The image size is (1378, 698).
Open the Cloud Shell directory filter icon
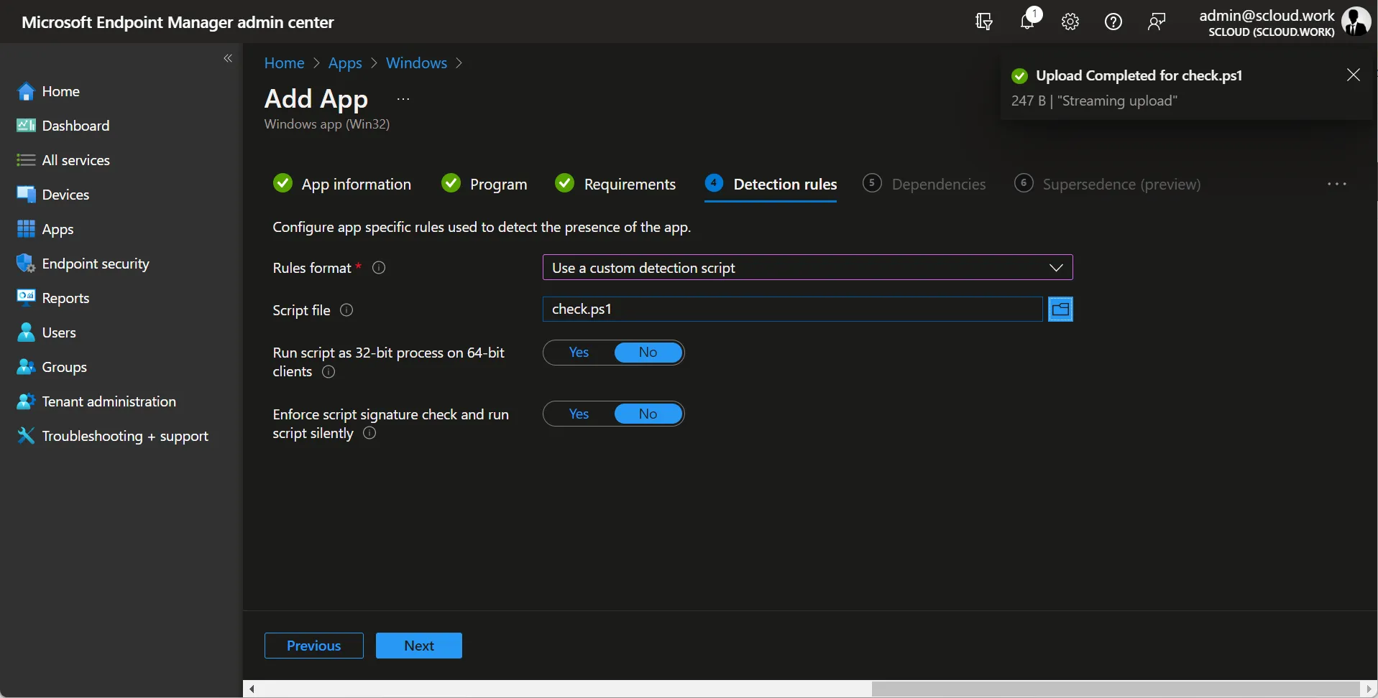tap(984, 22)
